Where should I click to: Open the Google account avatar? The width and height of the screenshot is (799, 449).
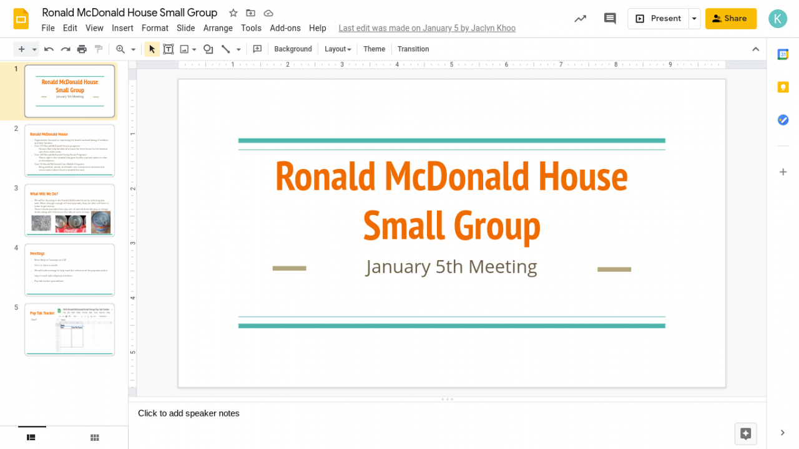(778, 19)
